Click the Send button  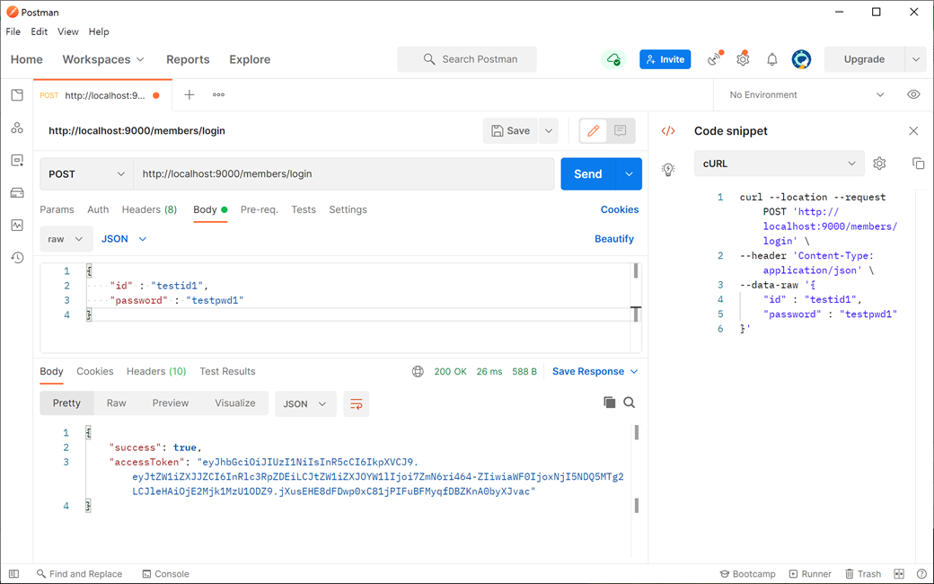(x=588, y=174)
